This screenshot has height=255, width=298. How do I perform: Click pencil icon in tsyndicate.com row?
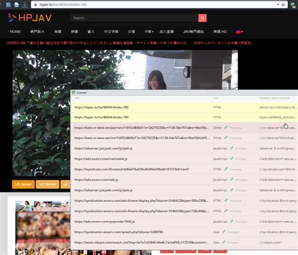point(226,169)
